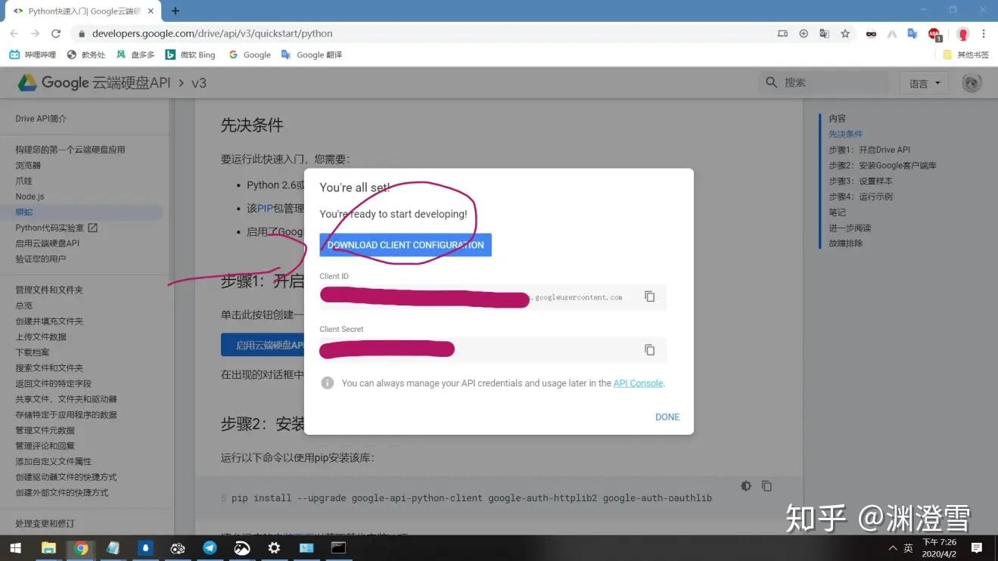Open the API Console link
Screen dimensions: 998x561
(x=638, y=383)
